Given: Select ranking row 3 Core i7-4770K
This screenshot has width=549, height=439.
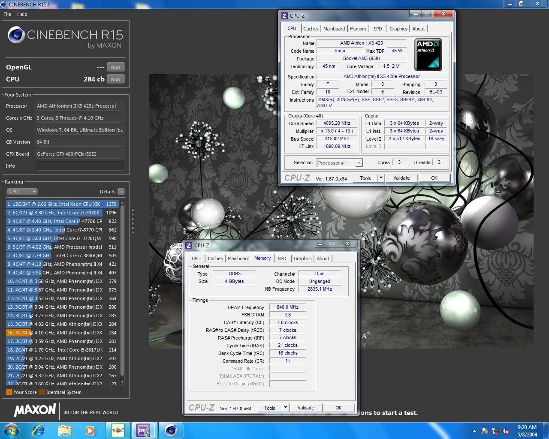Looking at the screenshot, I should point(62,221).
